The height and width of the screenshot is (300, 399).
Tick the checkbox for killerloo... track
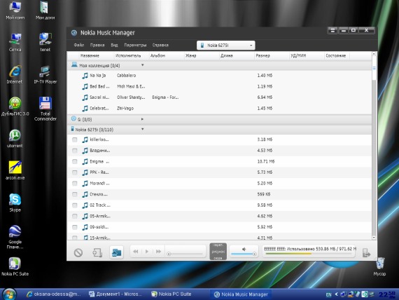75,139
